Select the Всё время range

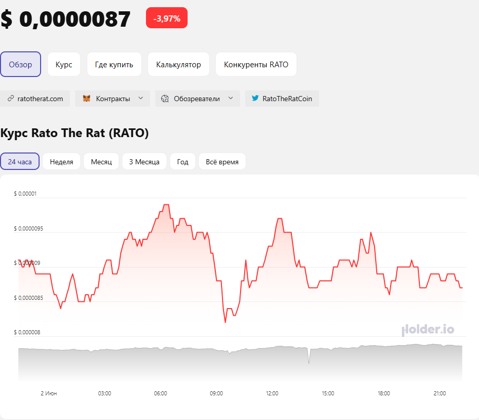point(222,162)
